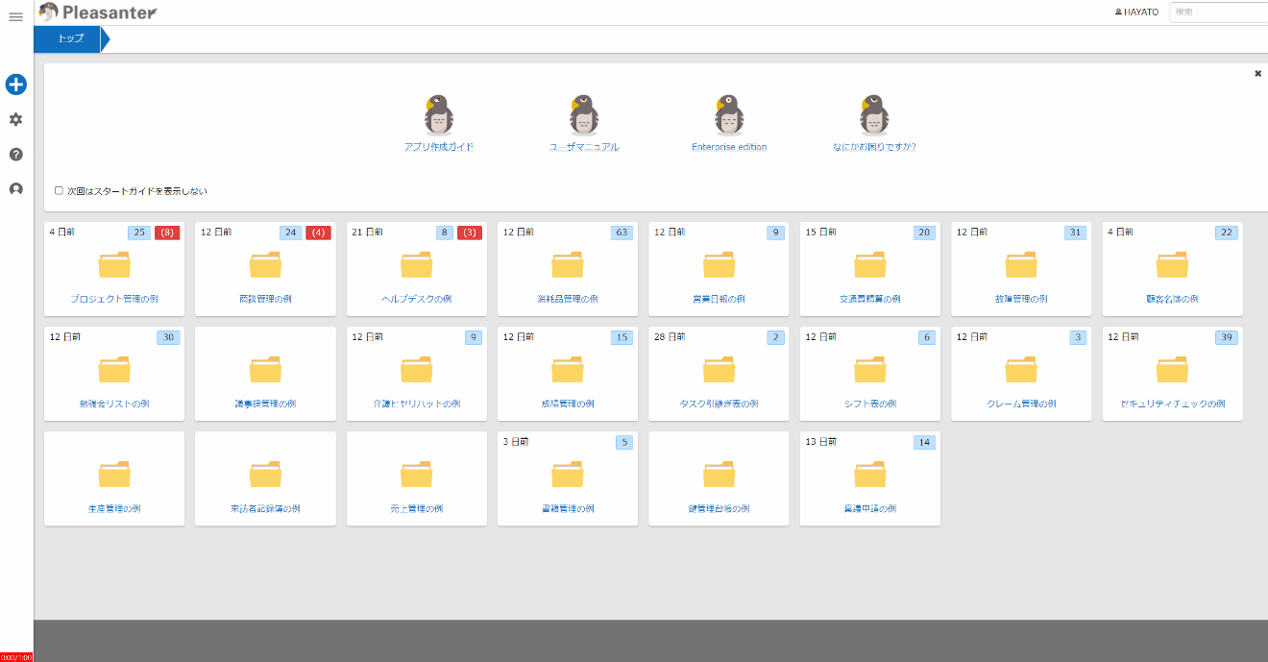Go to 介護ヒヤリハットの例
This screenshot has width=1268, height=662.
[x=417, y=404]
